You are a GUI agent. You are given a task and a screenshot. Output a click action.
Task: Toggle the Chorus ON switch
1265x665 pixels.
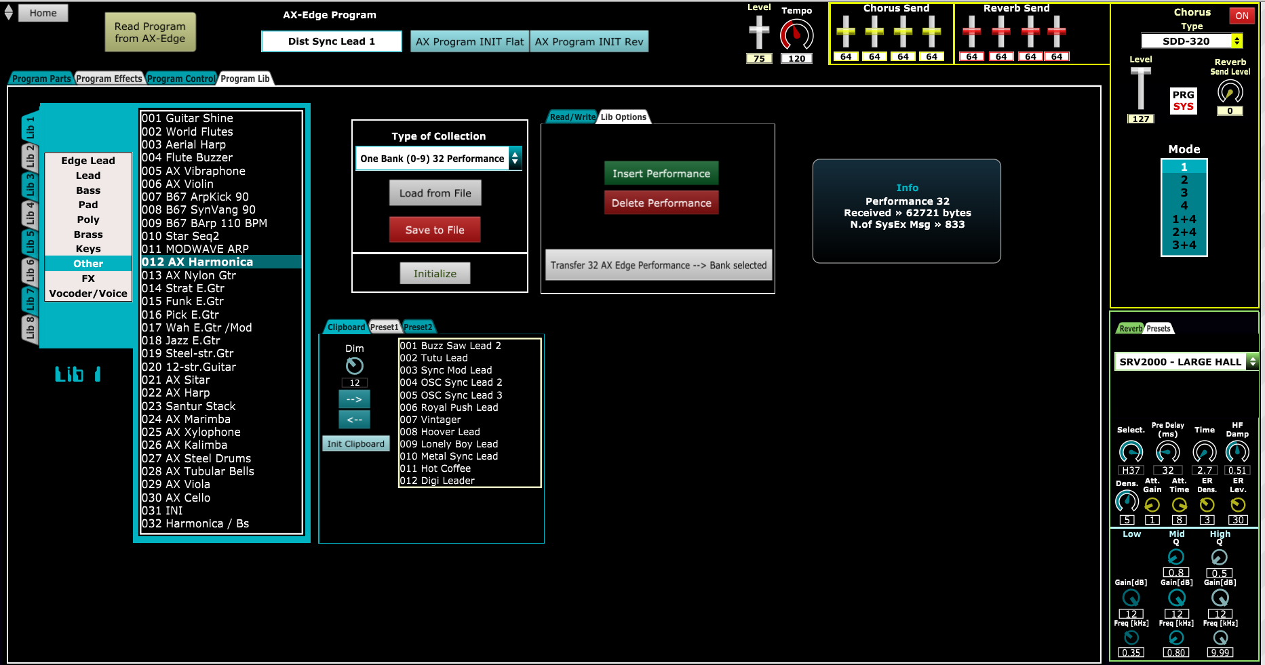1241,16
